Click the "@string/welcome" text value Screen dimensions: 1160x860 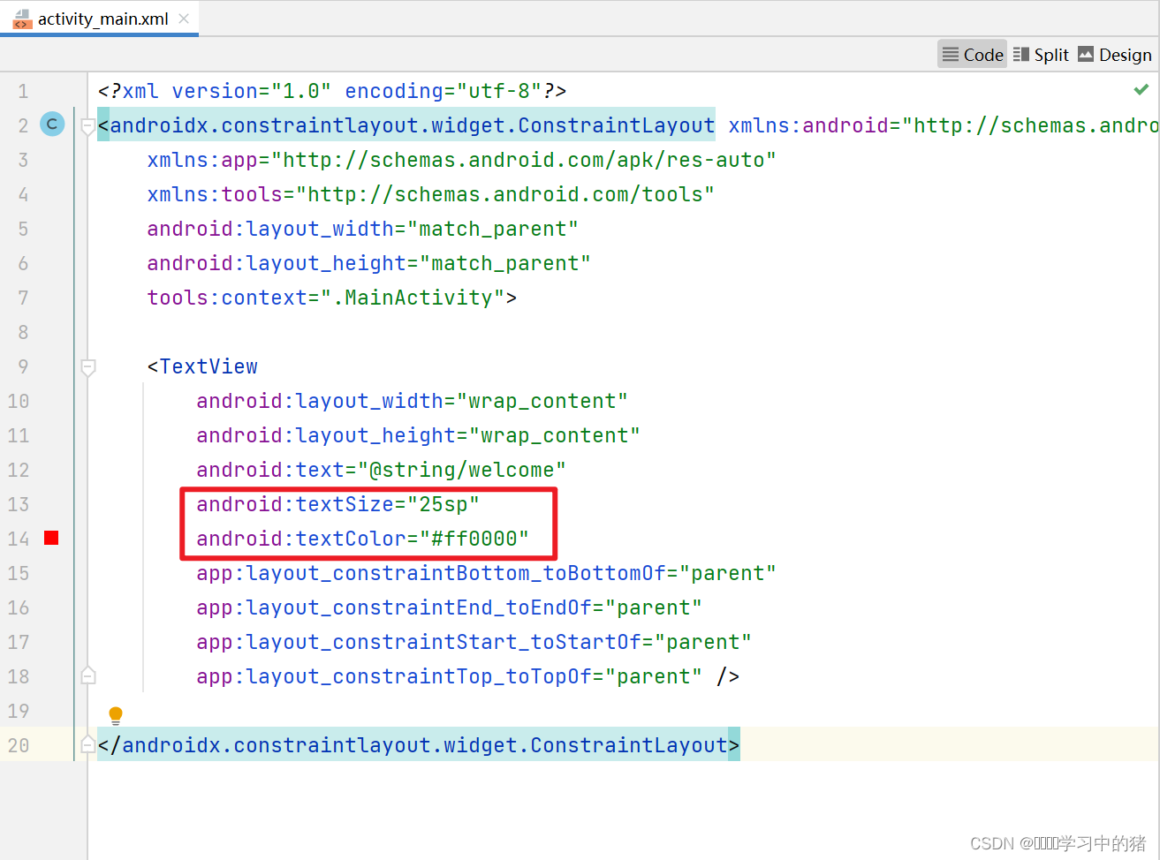[462, 470]
